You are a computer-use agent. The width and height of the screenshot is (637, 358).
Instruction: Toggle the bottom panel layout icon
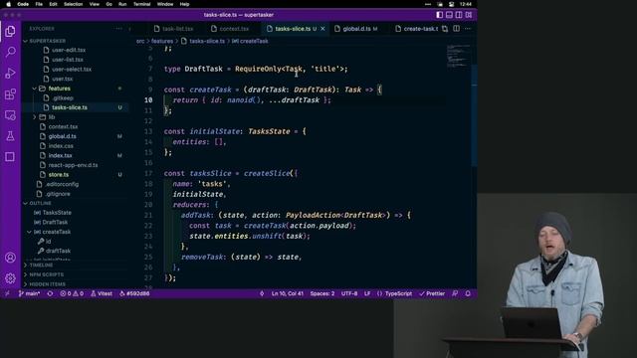coord(449,15)
